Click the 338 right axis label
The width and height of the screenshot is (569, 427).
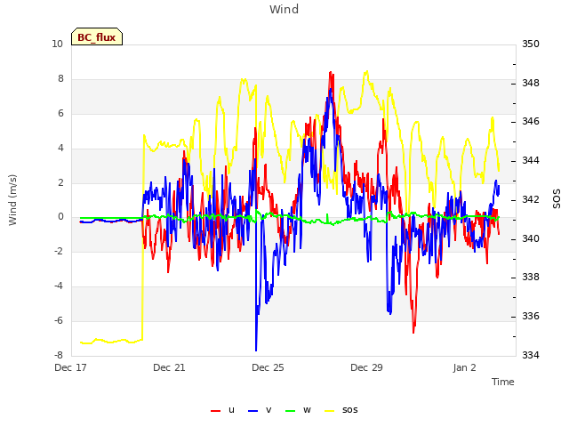click(x=531, y=277)
